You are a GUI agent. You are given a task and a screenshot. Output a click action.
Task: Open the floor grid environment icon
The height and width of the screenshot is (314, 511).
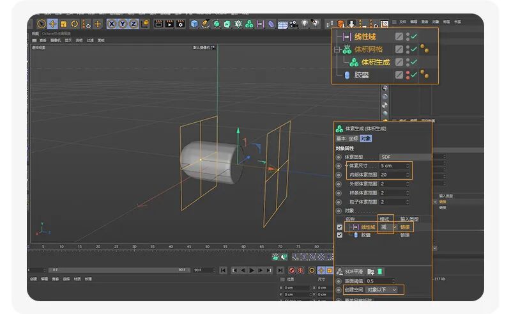(282, 24)
